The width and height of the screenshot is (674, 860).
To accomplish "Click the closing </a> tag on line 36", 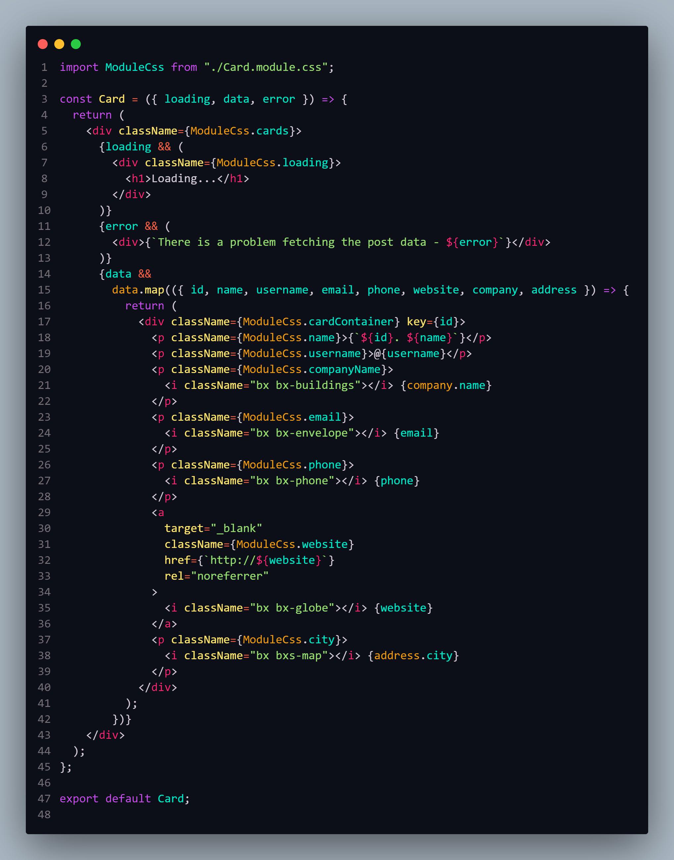I will [x=165, y=624].
